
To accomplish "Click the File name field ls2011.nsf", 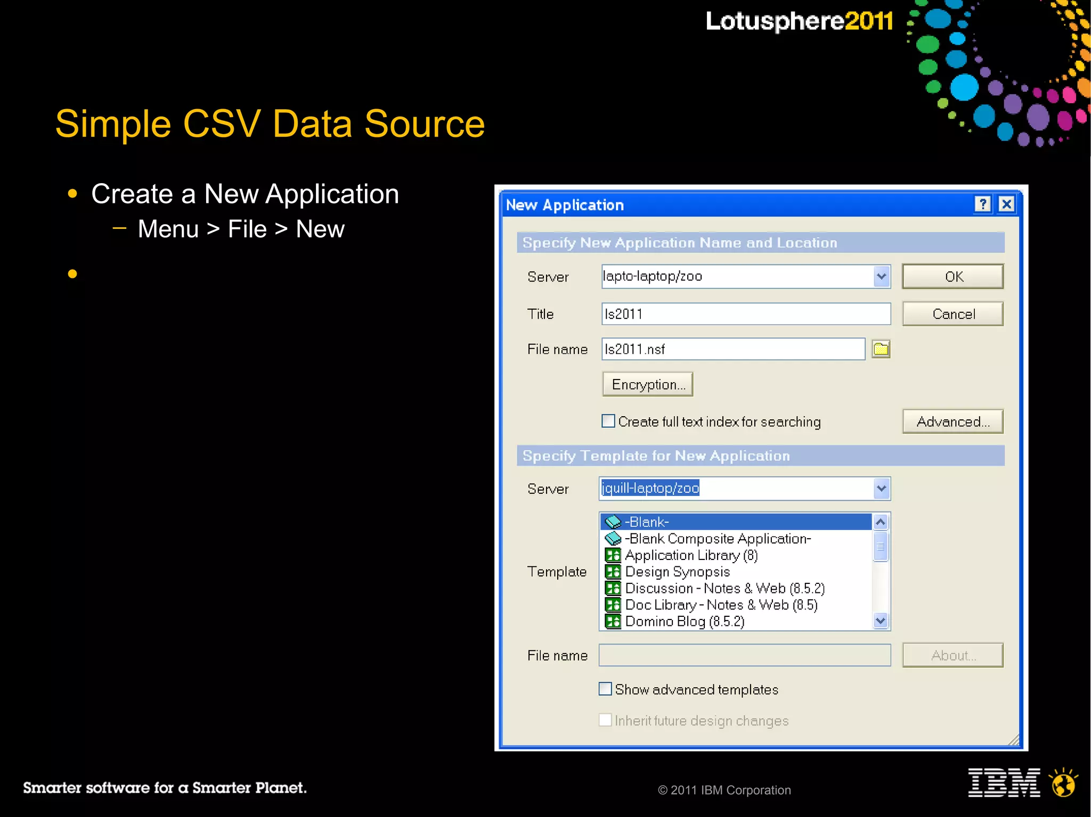I will tap(733, 349).
